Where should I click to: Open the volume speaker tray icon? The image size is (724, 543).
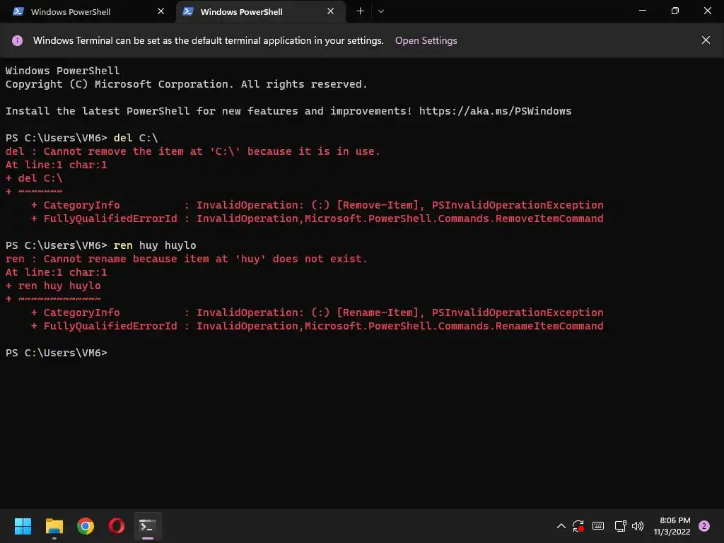(x=638, y=526)
